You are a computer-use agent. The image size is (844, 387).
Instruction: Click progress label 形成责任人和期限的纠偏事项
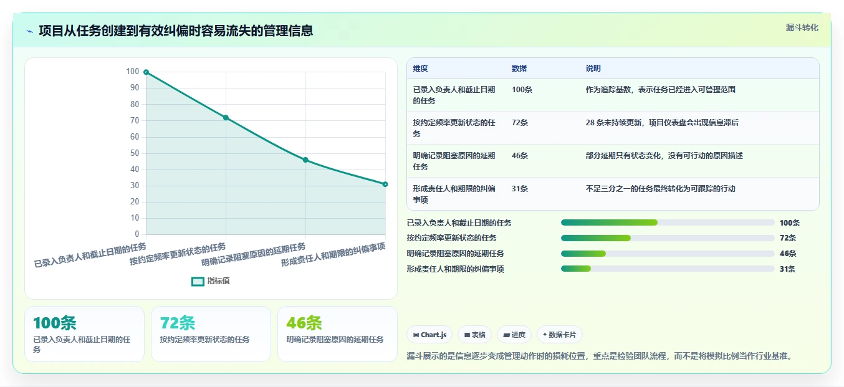tap(455, 269)
